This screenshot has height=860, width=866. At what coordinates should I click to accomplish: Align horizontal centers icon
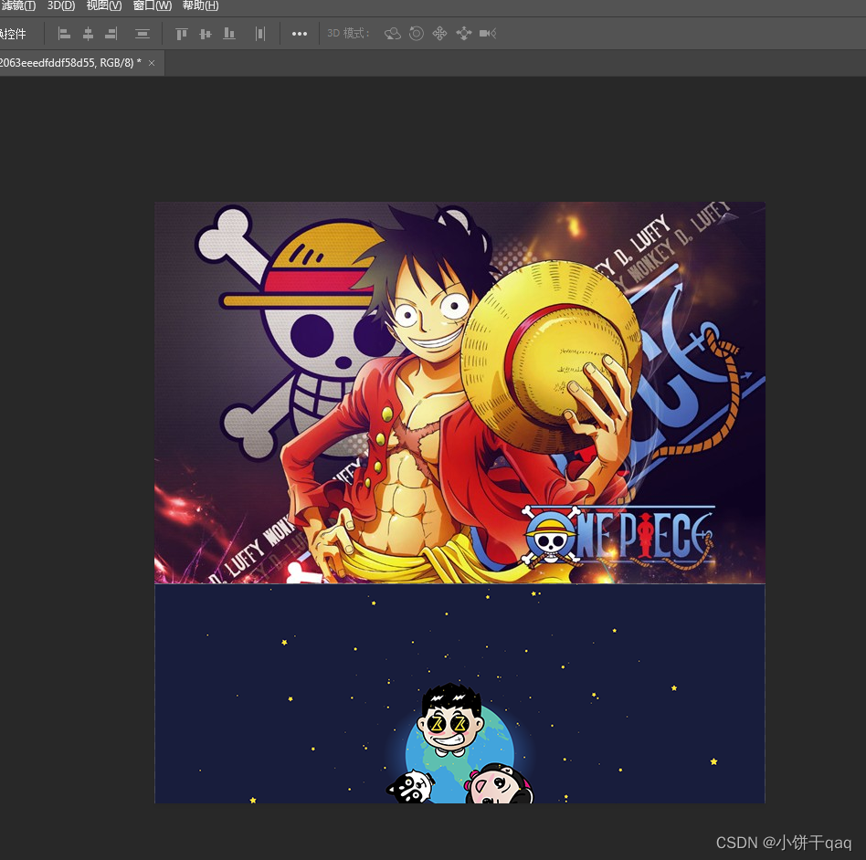(88, 34)
